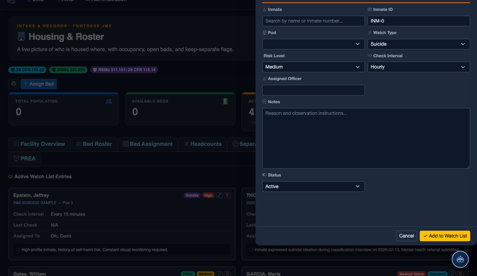477x276 pixels.
Task: Change the Check Interval dropdown from Hourly
Action: 419,67
